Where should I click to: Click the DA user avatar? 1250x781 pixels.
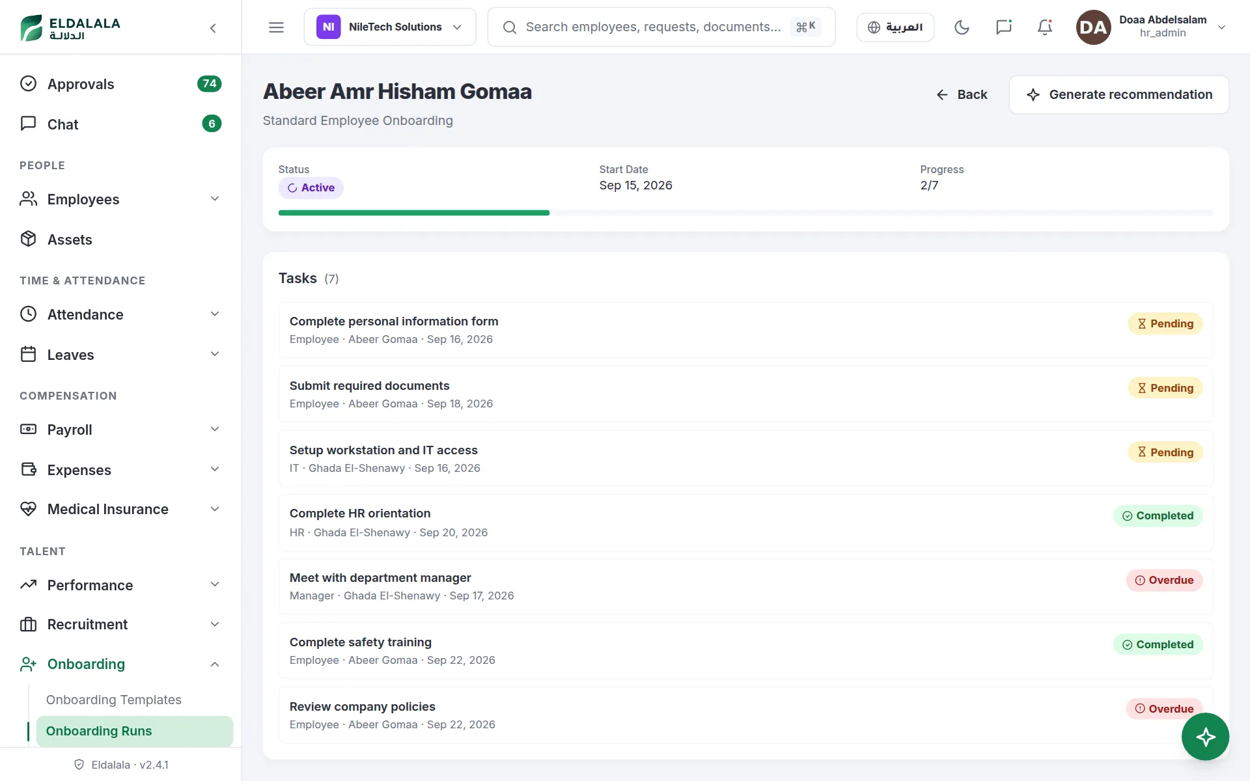1093,27
